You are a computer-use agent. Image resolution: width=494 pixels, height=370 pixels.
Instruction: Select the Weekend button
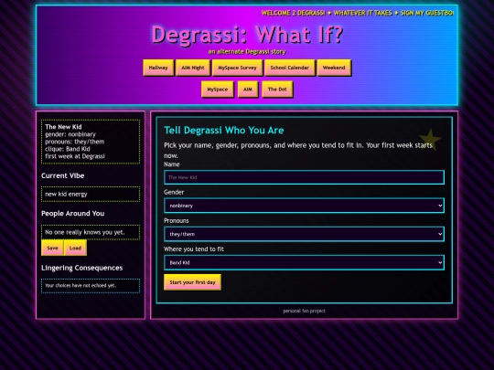[334, 68]
